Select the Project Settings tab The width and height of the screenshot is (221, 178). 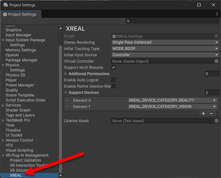21,14
